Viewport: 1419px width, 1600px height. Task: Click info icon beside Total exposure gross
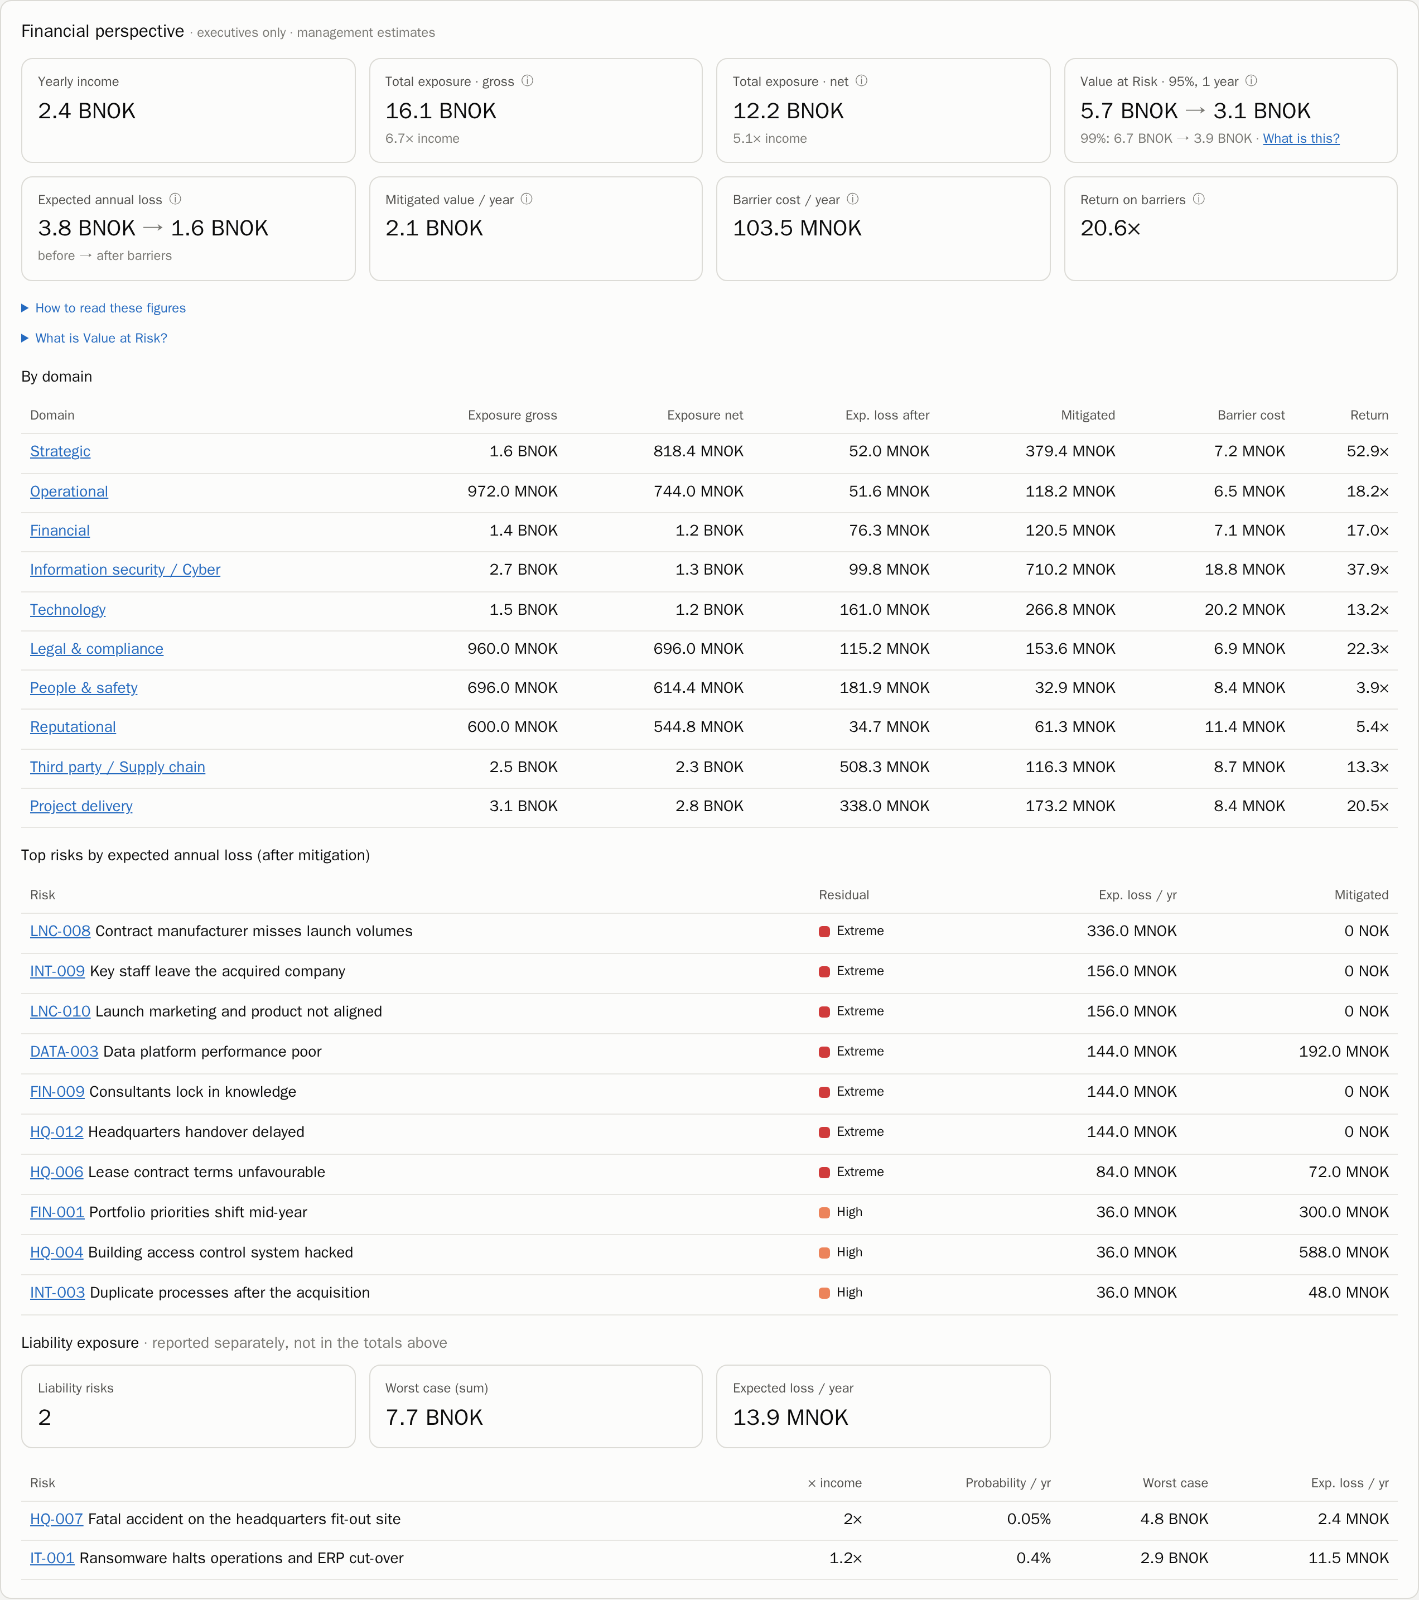(x=528, y=81)
